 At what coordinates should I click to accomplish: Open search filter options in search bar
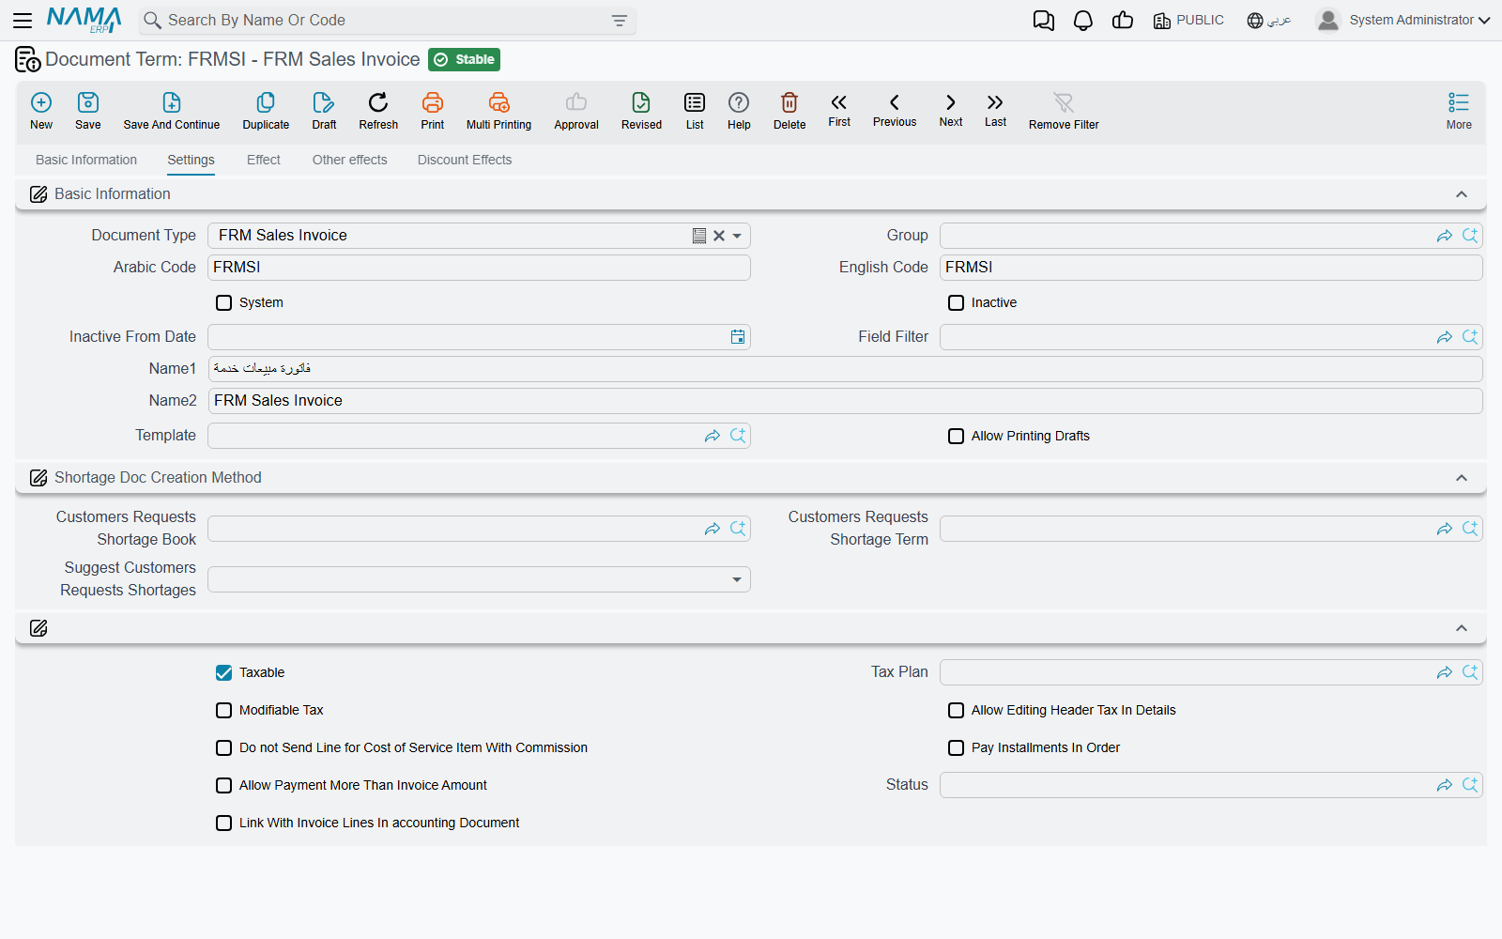click(620, 21)
